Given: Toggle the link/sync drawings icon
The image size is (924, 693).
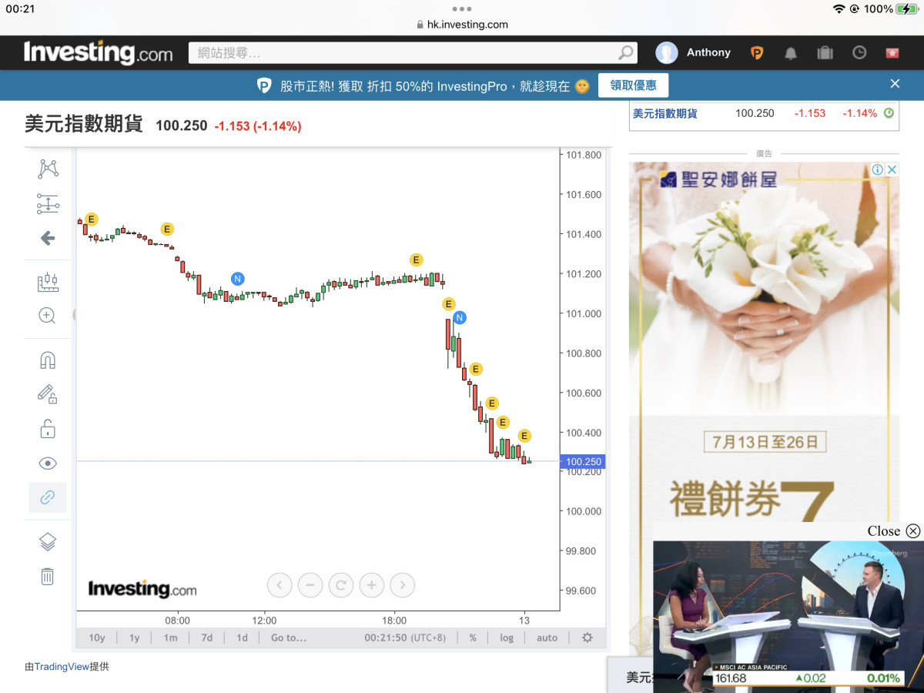Looking at the screenshot, I should point(48,497).
